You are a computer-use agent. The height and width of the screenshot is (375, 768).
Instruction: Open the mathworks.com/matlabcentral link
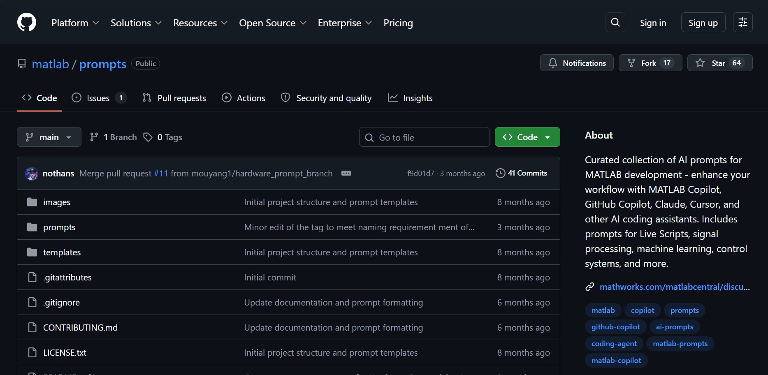(x=675, y=287)
